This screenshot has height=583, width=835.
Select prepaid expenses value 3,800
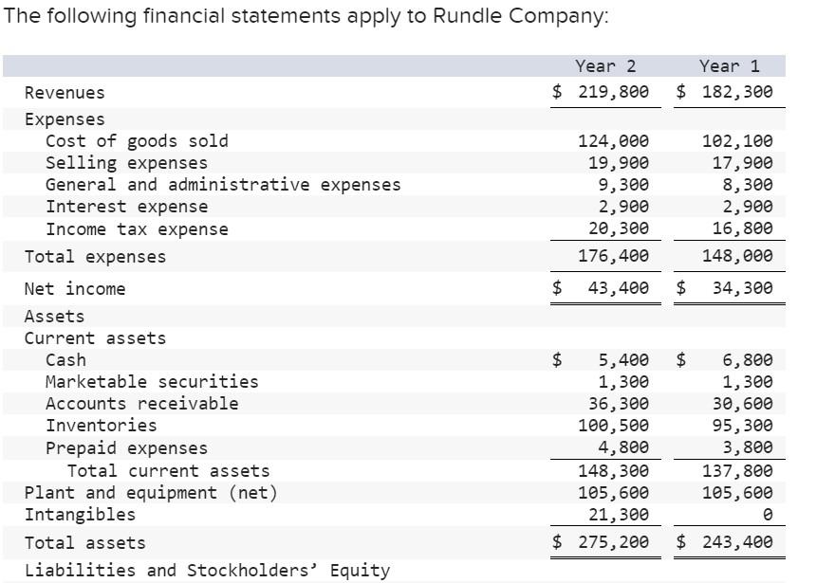click(x=748, y=447)
